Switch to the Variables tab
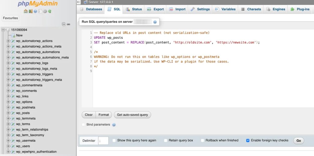Image resolution: width=314 pixels, height=156 pixels. (x=225, y=9)
